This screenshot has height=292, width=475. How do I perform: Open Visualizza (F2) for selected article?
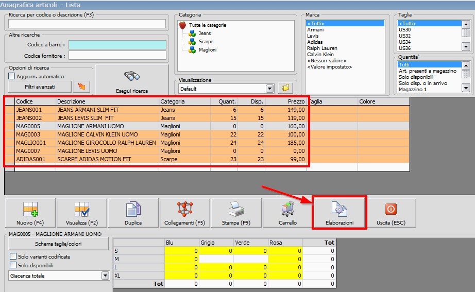(x=82, y=213)
